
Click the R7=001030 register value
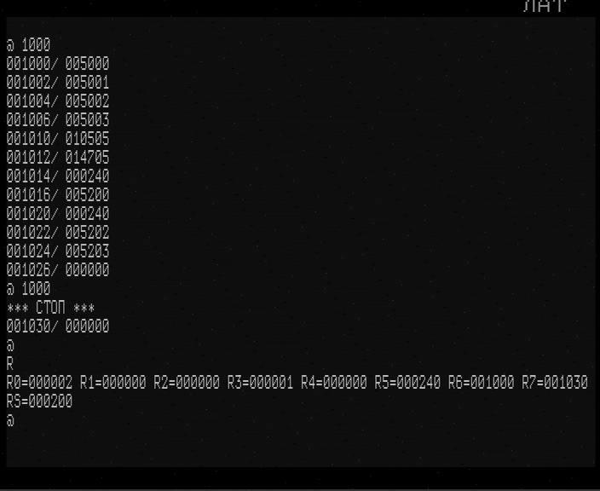(x=555, y=382)
